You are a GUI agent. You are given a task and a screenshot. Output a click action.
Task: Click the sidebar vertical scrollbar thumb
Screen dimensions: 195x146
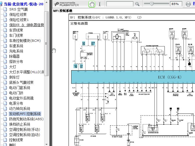click(x=46, y=44)
